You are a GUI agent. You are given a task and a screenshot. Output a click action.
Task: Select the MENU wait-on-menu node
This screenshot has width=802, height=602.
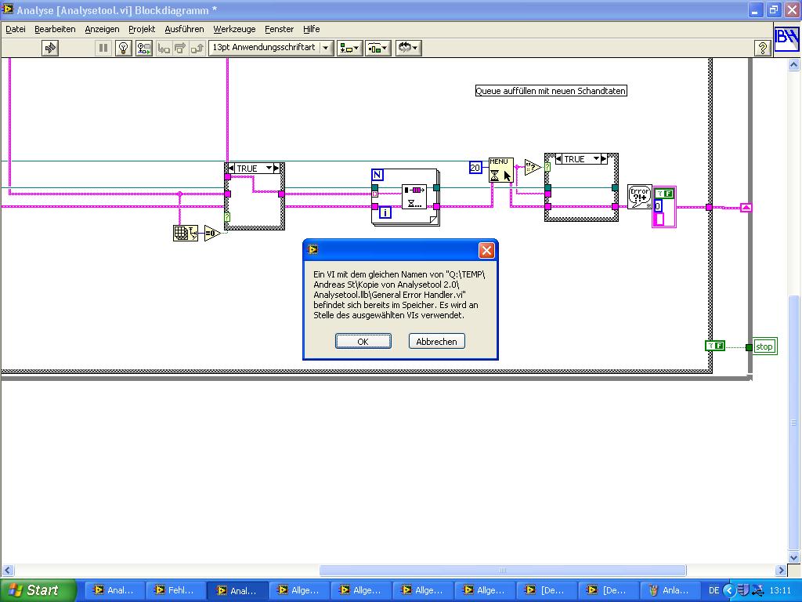pyautogui.click(x=500, y=170)
